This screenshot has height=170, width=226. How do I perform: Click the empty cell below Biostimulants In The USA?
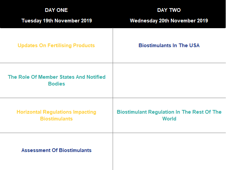[x=169, y=80]
